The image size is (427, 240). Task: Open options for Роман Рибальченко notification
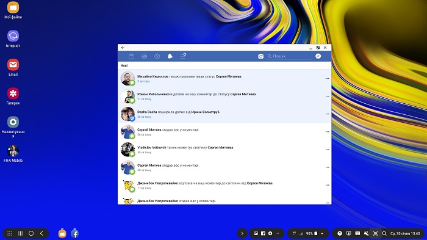(327, 96)
